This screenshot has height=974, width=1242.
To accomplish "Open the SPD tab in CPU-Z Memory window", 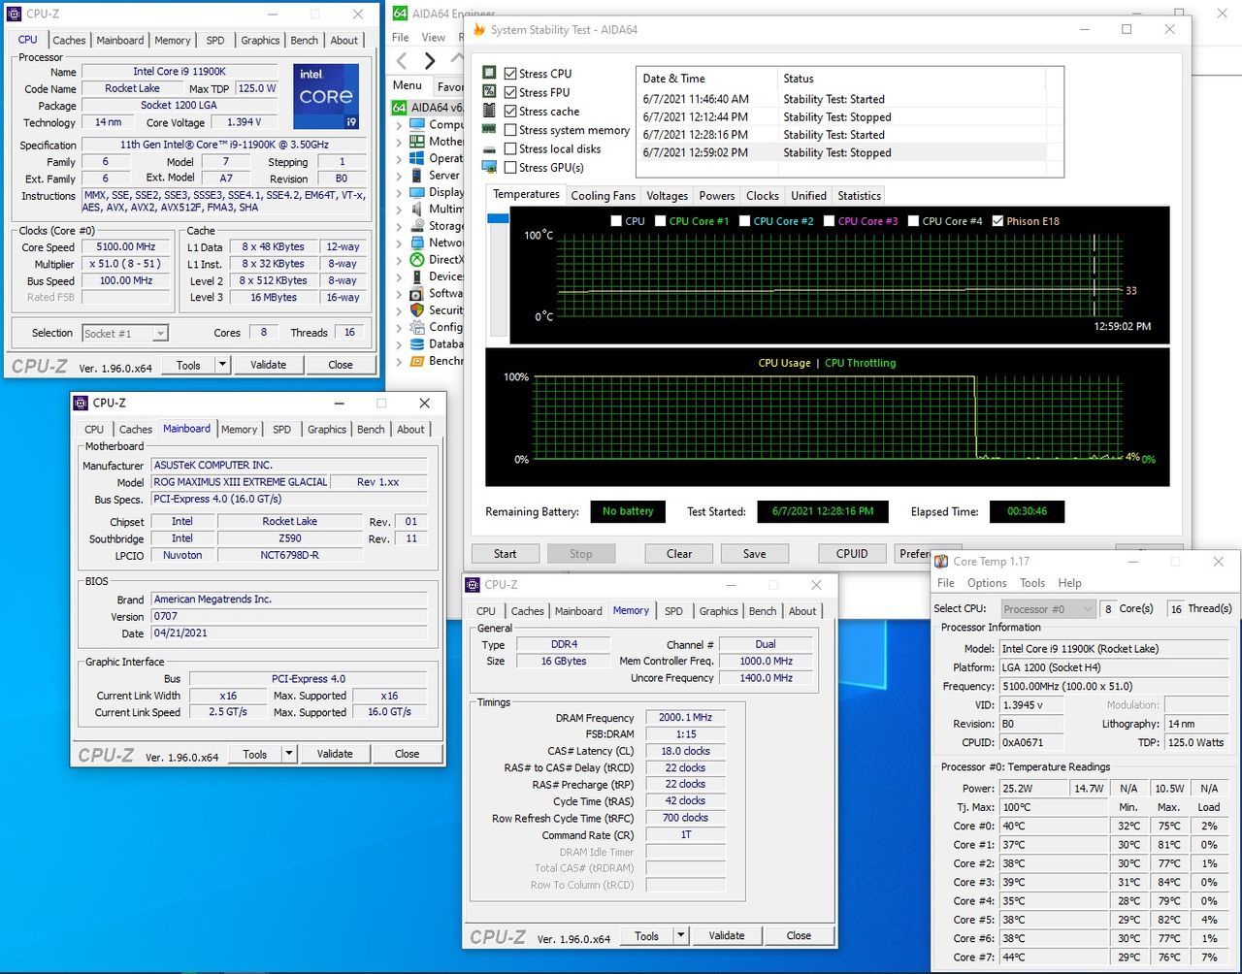I will (x=673, y=611).
